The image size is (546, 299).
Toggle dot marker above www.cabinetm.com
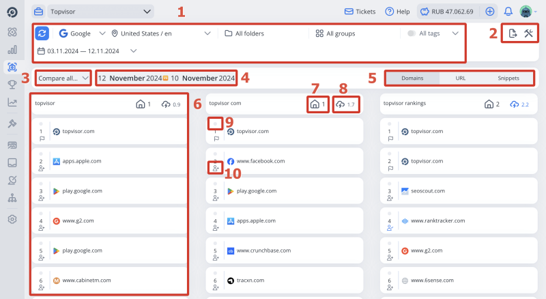pyautogui.click(x=41, y=273)
